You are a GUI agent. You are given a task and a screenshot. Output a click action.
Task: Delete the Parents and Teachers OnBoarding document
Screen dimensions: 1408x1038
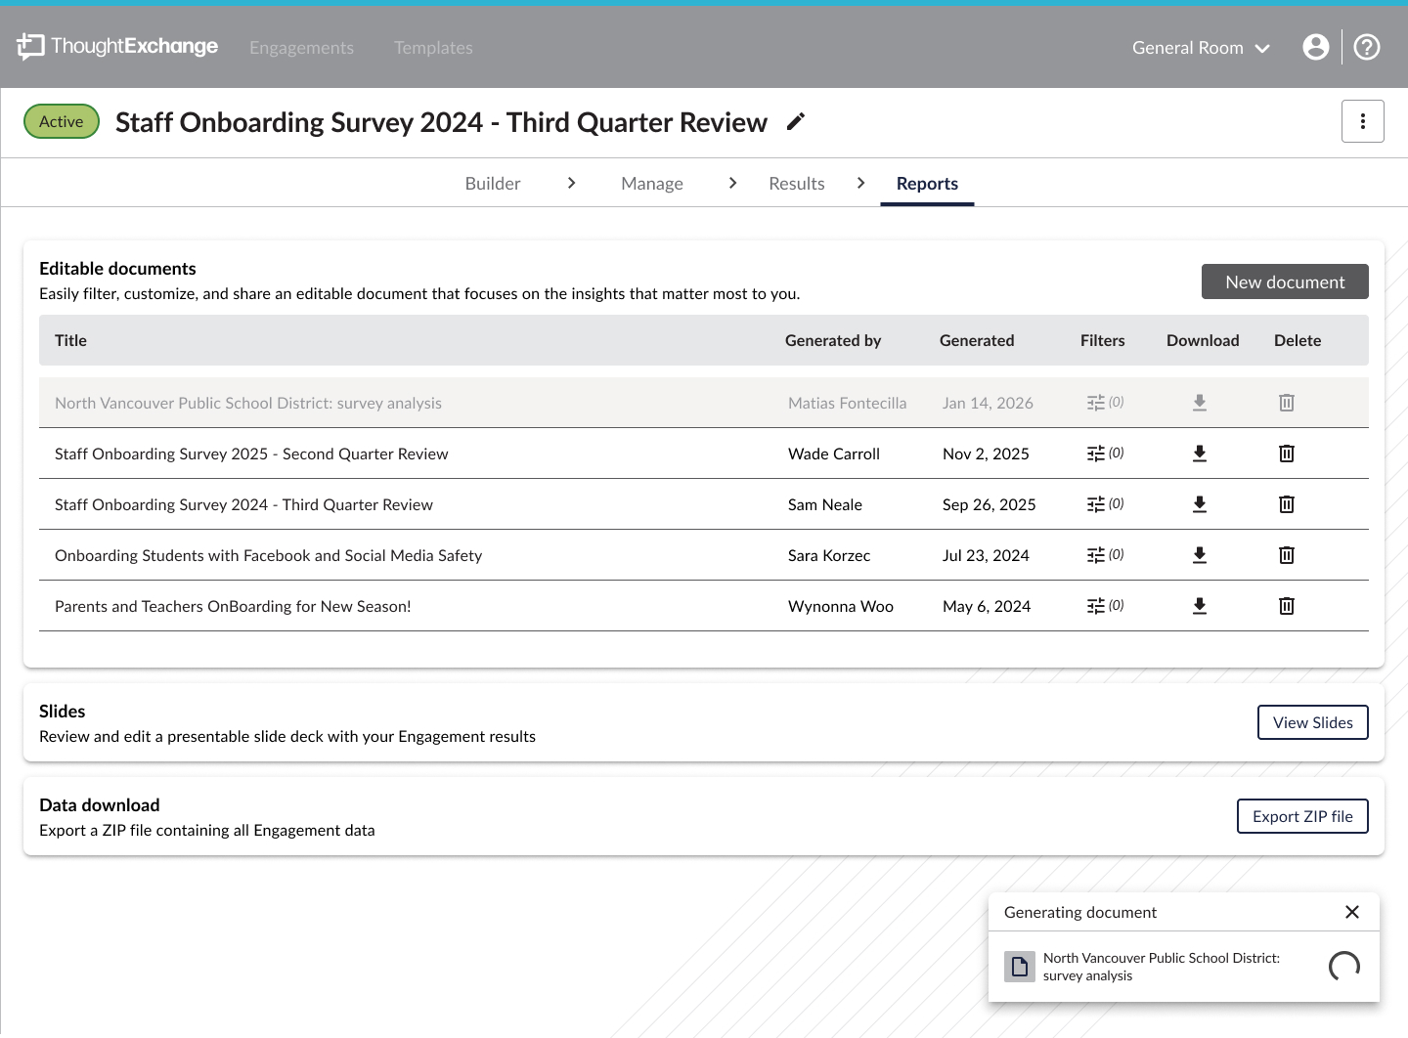1286,606
